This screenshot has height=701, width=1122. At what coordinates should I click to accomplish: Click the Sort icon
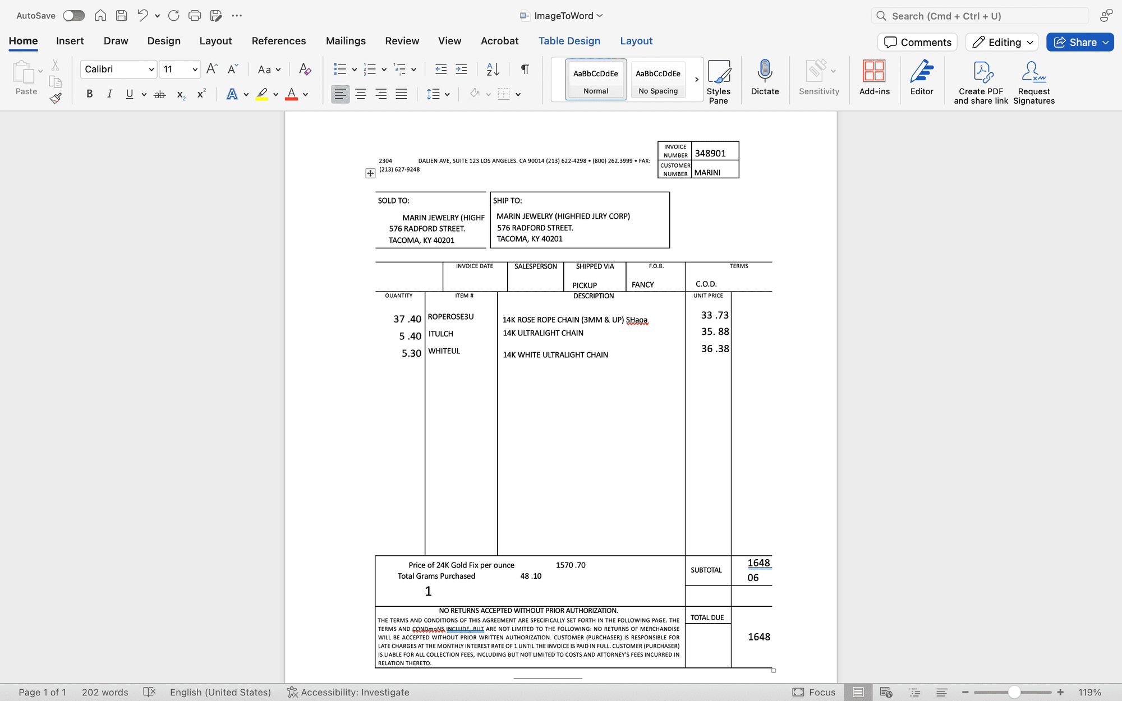pyautogui.click(x=492, y=69)
